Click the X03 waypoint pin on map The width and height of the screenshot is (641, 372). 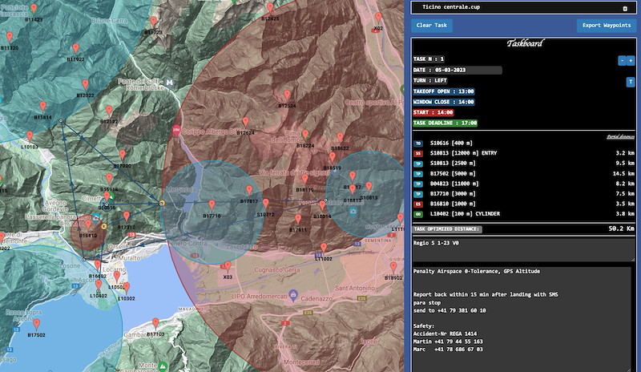click(x=228, y=266)
